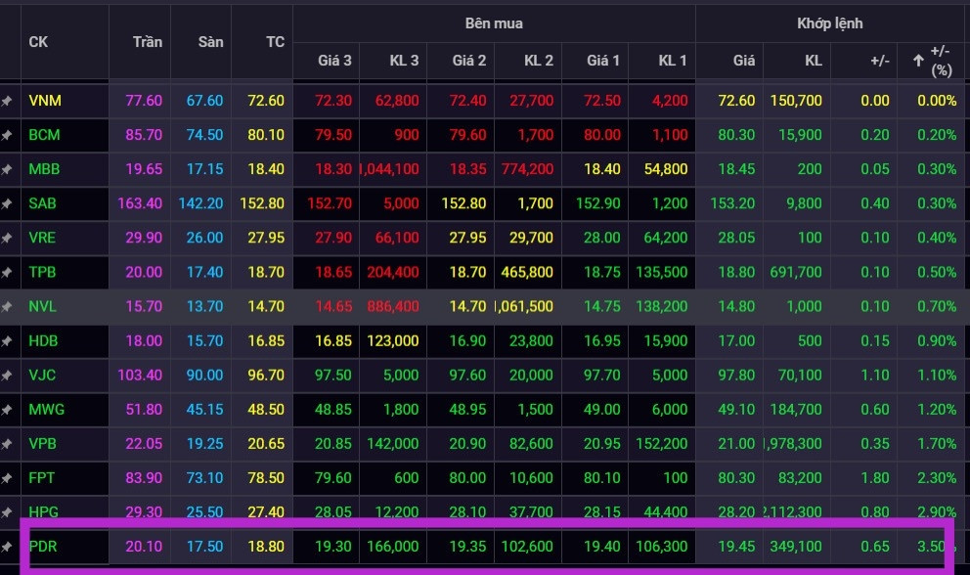Toggle the pin for SAB
The image size is (970, 575).
pyautogui.click(x=7, y=203)
